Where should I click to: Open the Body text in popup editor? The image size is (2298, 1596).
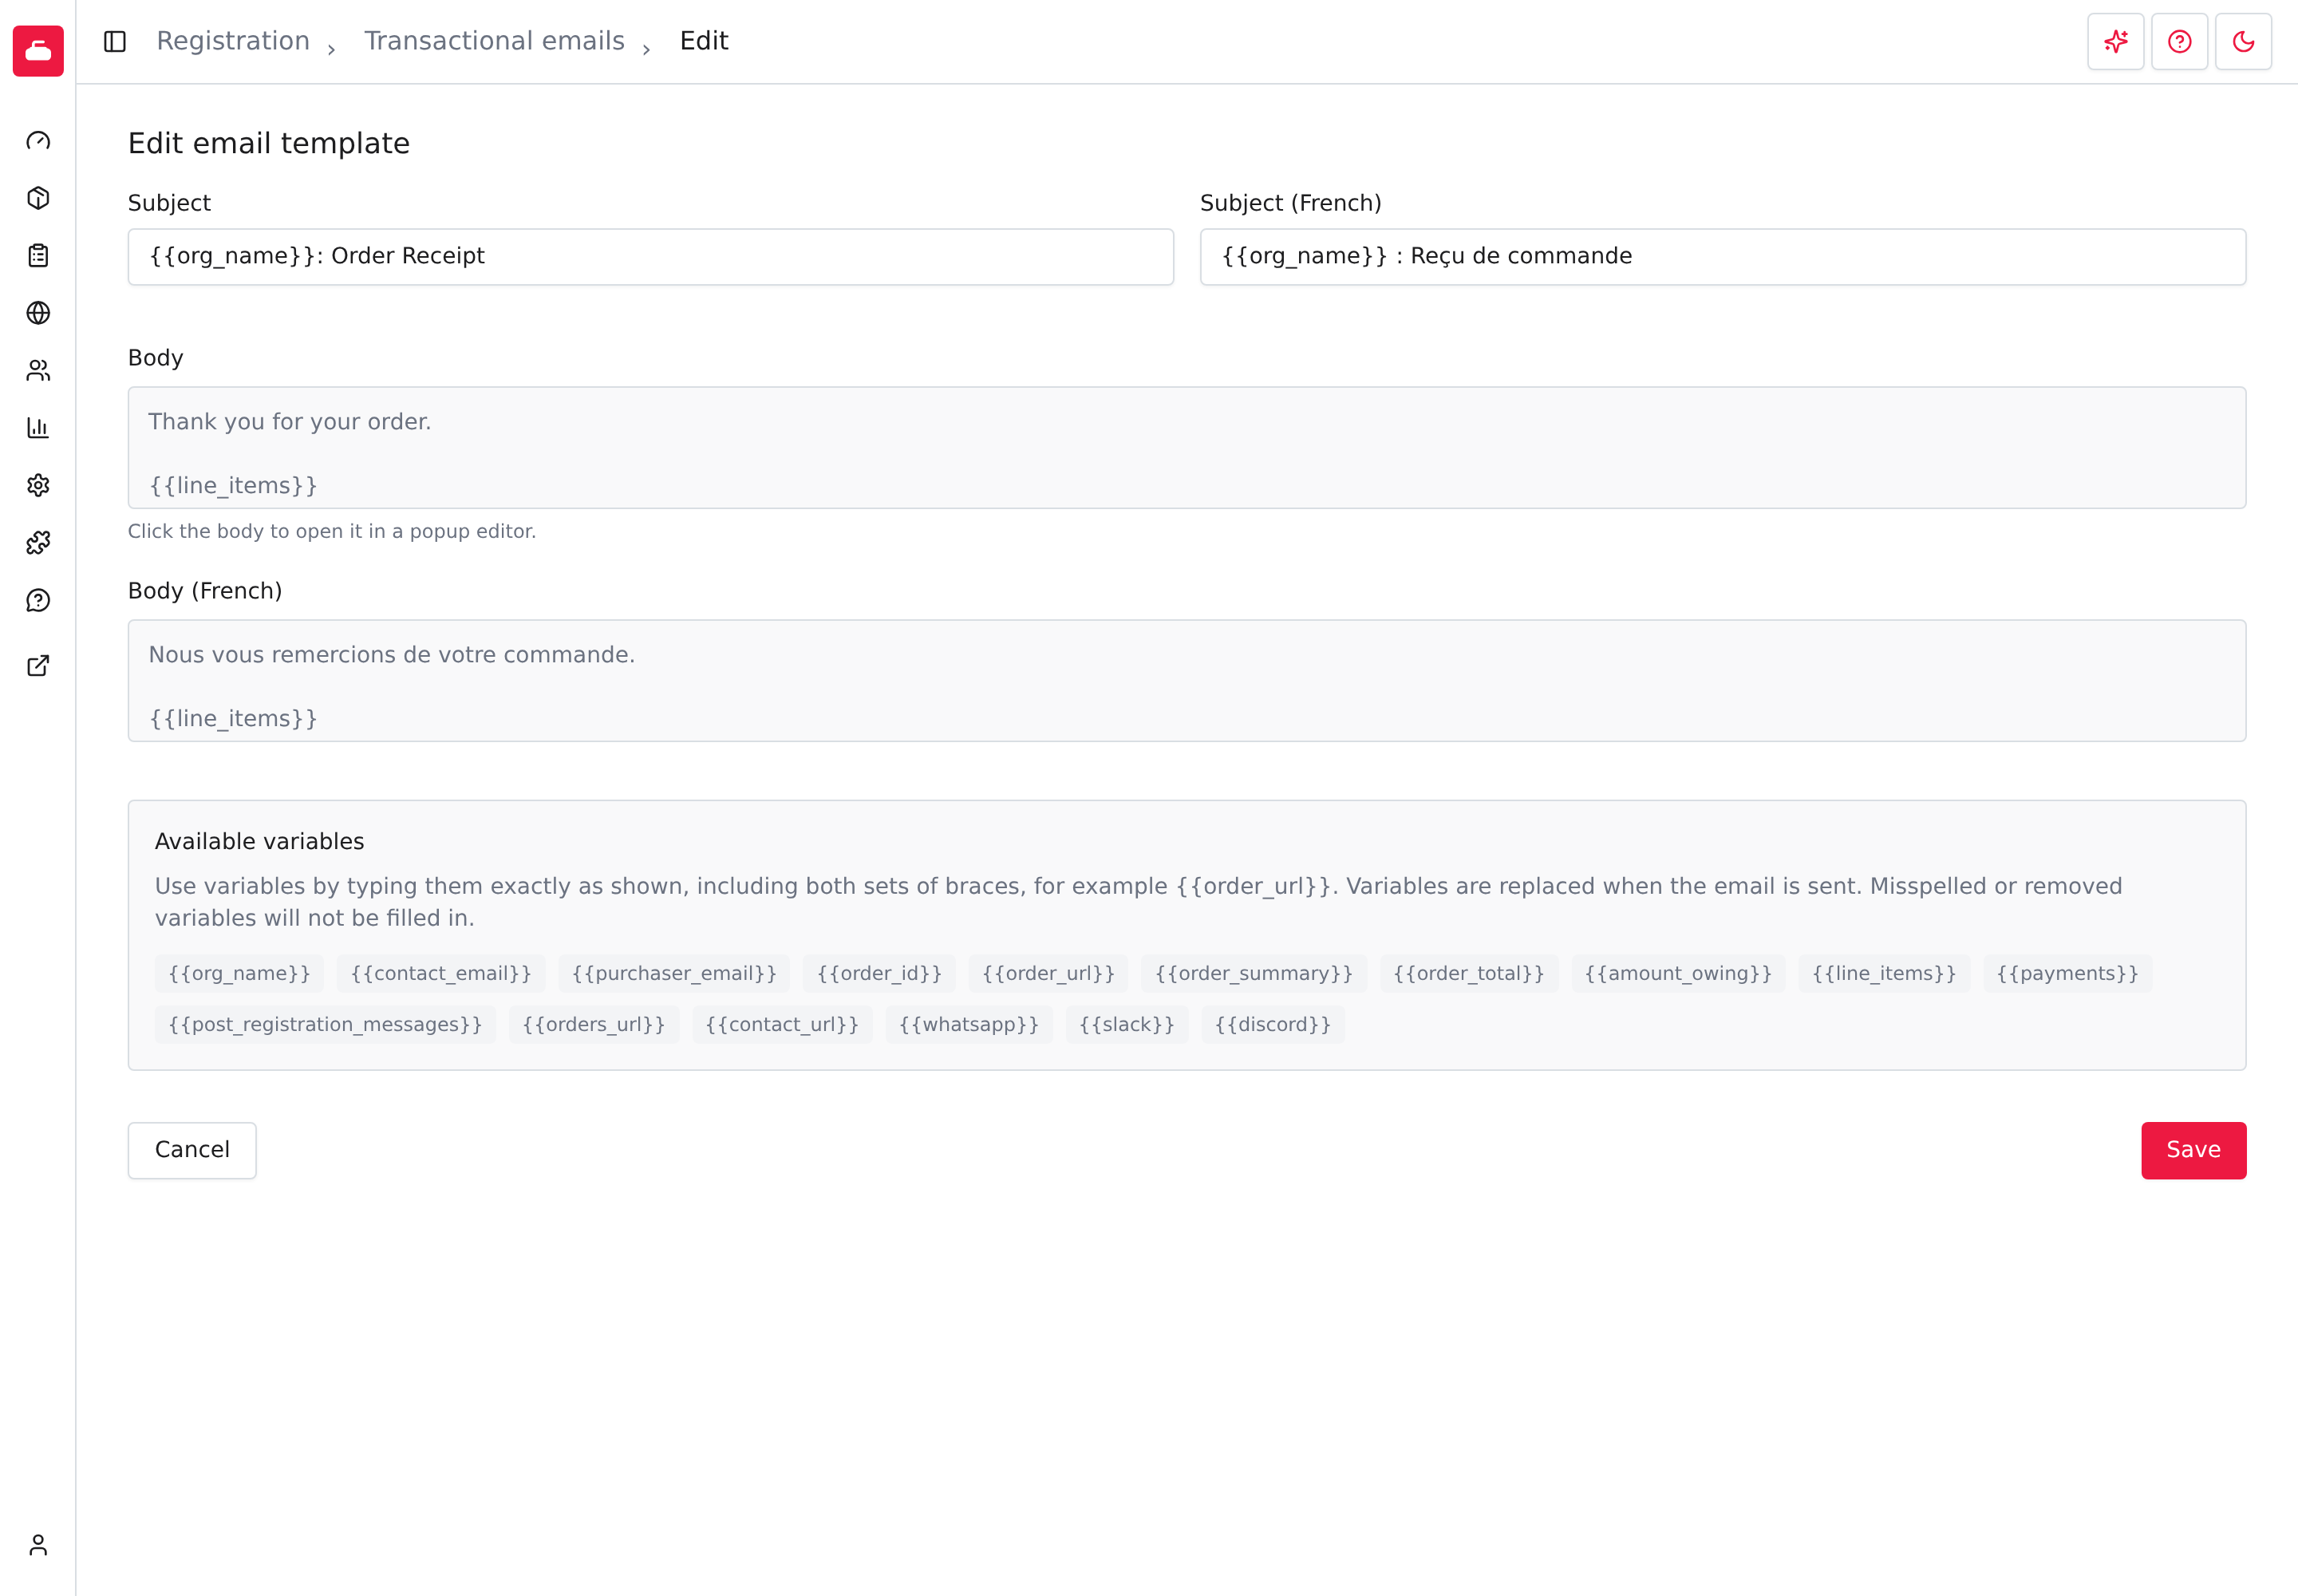(x=1187, y=448)
